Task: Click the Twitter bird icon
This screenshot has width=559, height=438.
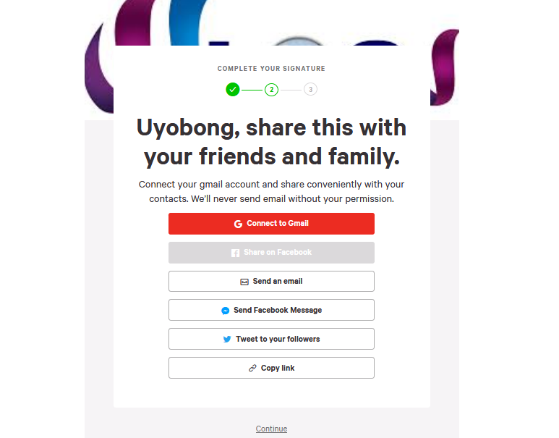Action: point(227,339)
